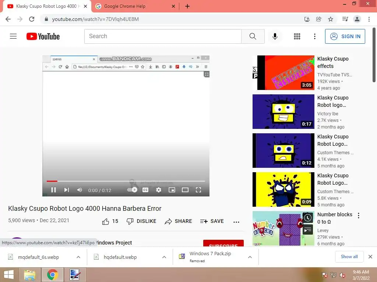Open more actions ellipsis under video
Viewport: 377px width, 282px height.
point(236,222)
